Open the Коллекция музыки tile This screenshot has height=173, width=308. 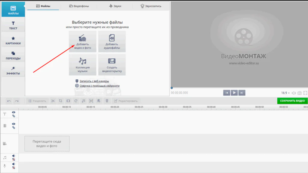point(82,65)
